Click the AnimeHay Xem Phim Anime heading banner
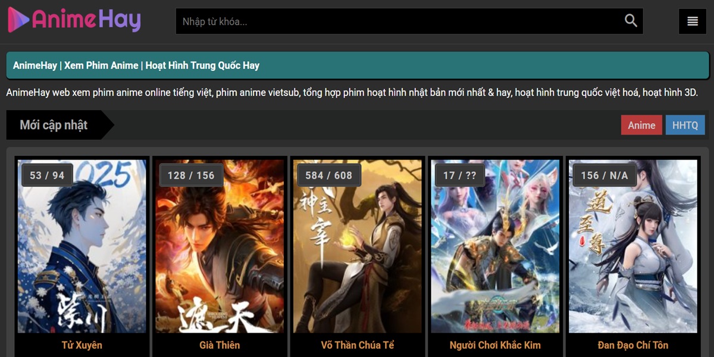714x357 pixels. pyautogui.click(x=357, y=65)
